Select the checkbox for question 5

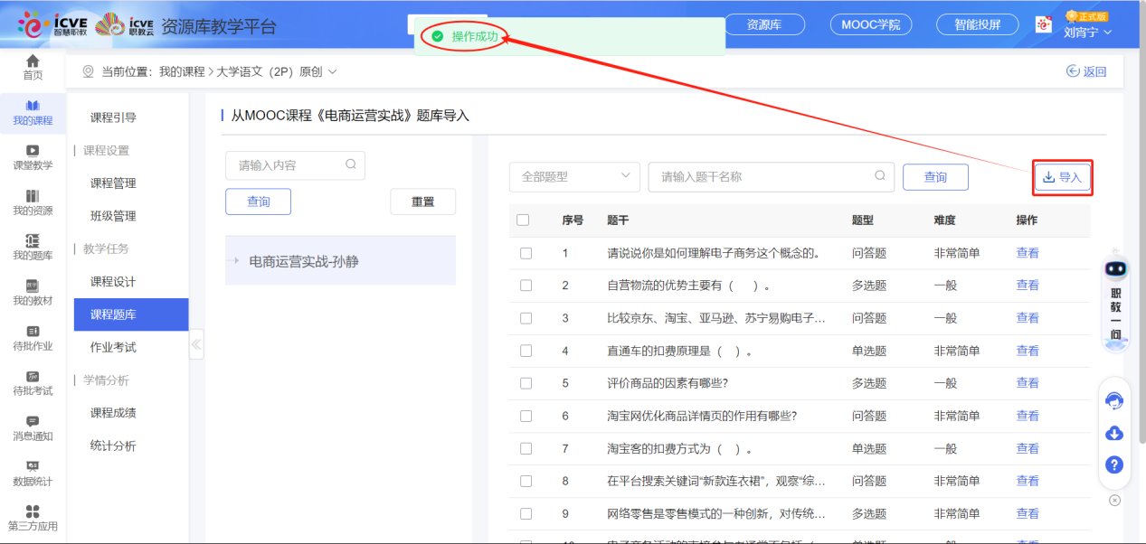coord(526,383)
